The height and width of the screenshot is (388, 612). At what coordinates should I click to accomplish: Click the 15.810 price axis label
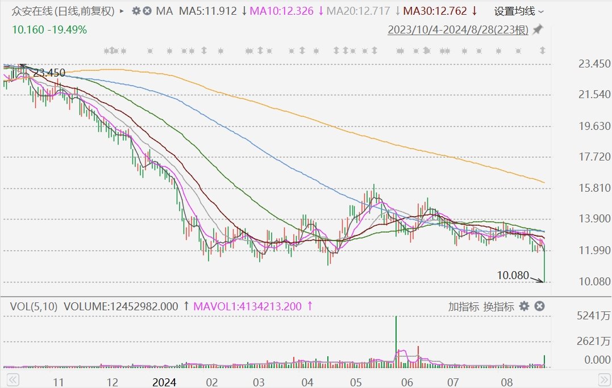pyautogui.click(x=594, y=188)
